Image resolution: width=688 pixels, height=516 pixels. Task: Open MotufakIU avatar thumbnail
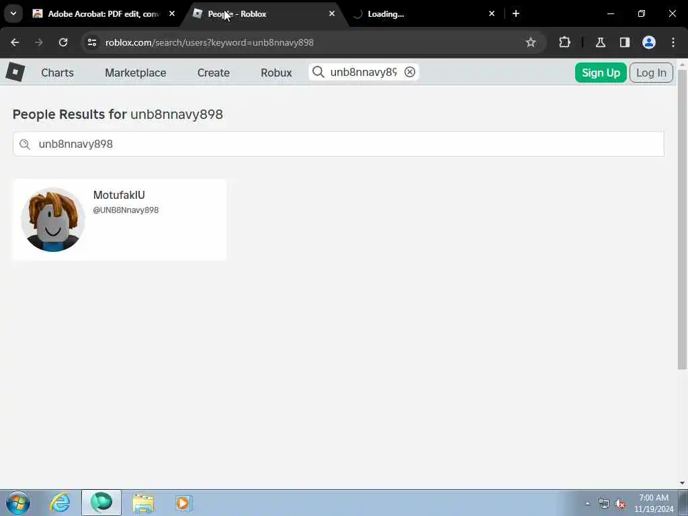52,220
